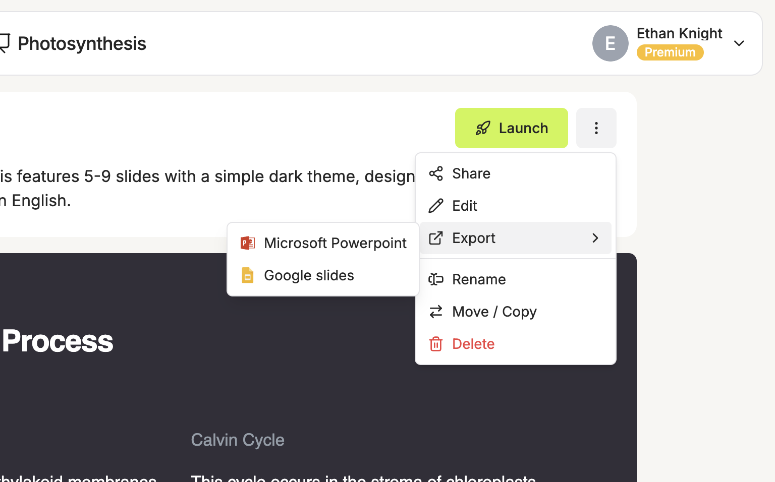Click the rocket icon on Launch
Viewport: 775px width, 482px height.
coord(483,128)
